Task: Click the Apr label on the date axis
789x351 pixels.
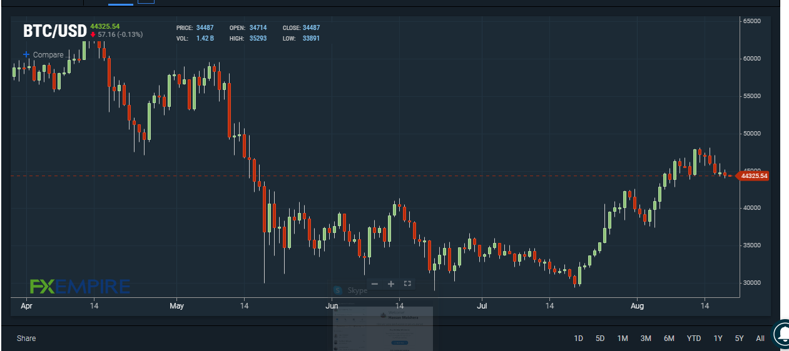Action: point(26,307)
